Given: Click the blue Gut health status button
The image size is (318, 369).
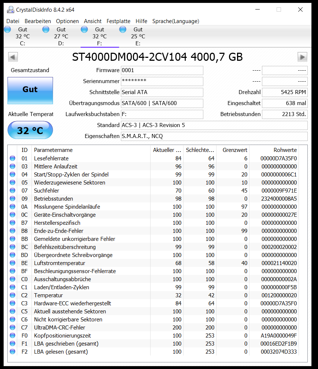Looking at the screenshot, I should [x=30, y=91].
